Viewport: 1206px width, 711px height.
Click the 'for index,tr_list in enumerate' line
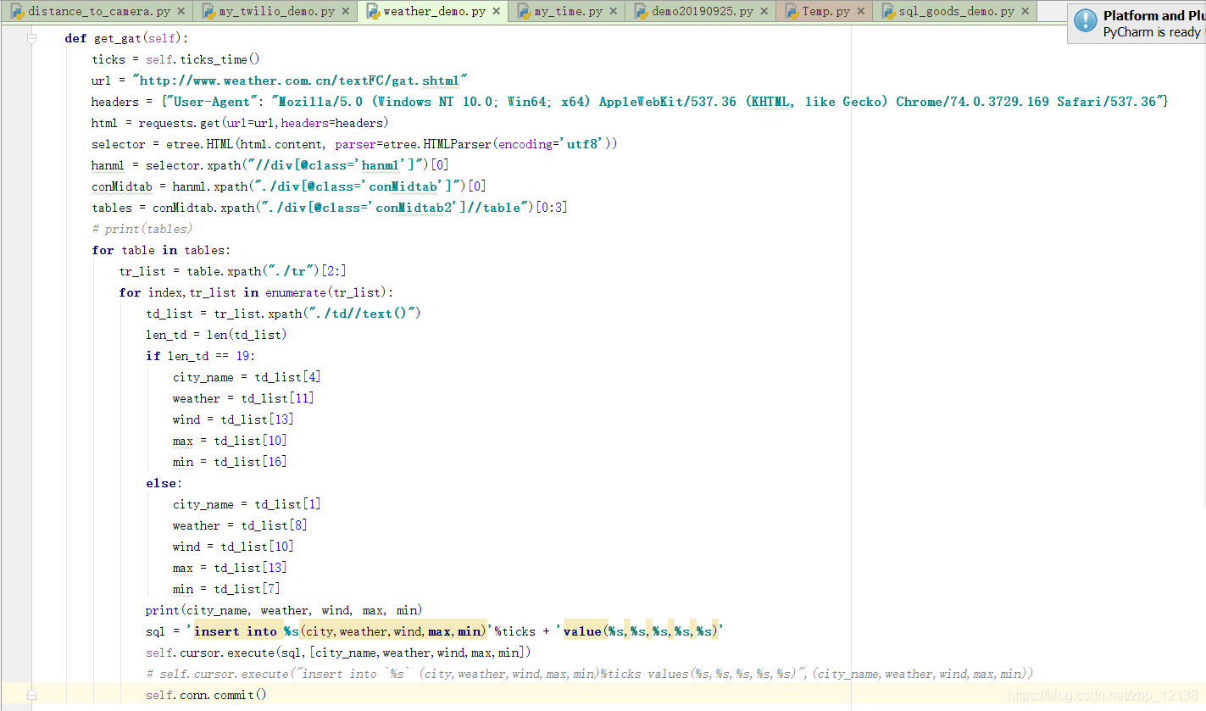(x=256, y=292)
